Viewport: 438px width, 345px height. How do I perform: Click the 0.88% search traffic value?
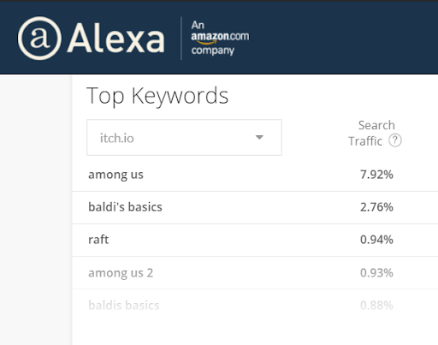376,306
